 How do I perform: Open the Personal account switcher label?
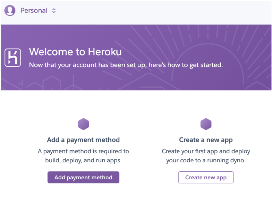[x=34, y=11]
